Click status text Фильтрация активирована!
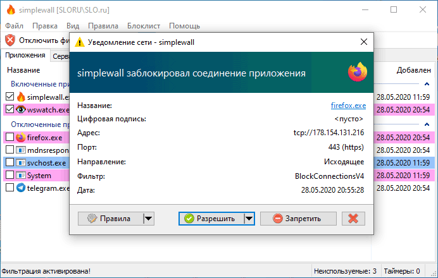 click(x=46, y=271)
